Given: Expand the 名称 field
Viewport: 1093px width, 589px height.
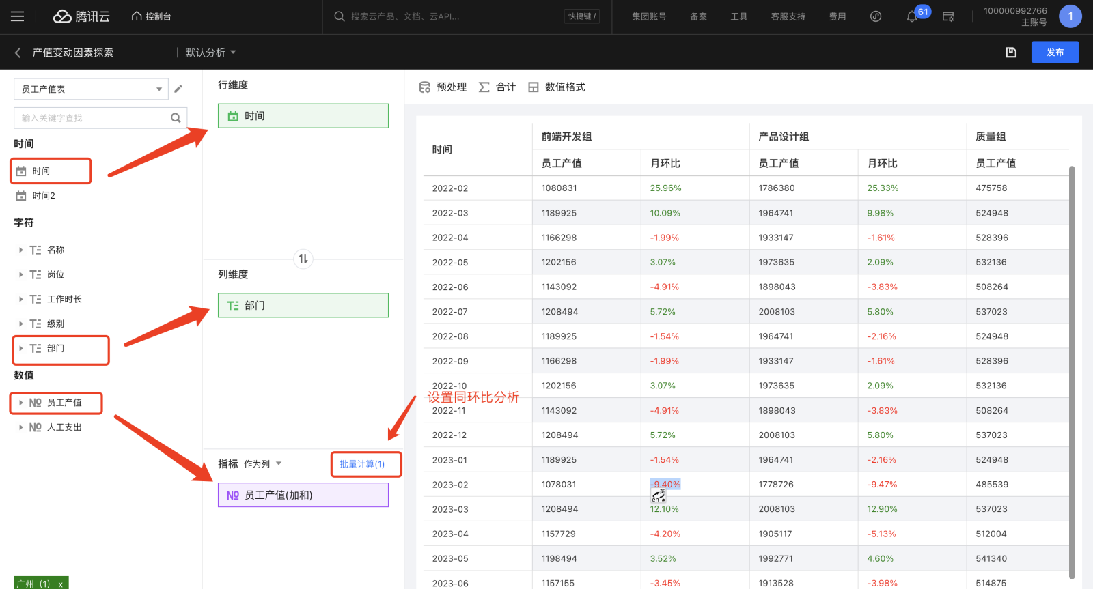Looking at the screenshot, I should (x=20, y=250).
